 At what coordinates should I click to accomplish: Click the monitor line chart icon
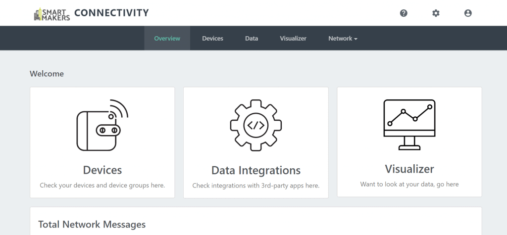pos(409,125)
